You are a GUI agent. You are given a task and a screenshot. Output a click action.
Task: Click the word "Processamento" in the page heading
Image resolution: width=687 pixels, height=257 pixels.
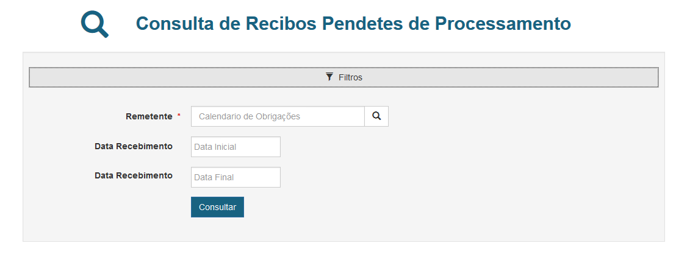(503, 24)
